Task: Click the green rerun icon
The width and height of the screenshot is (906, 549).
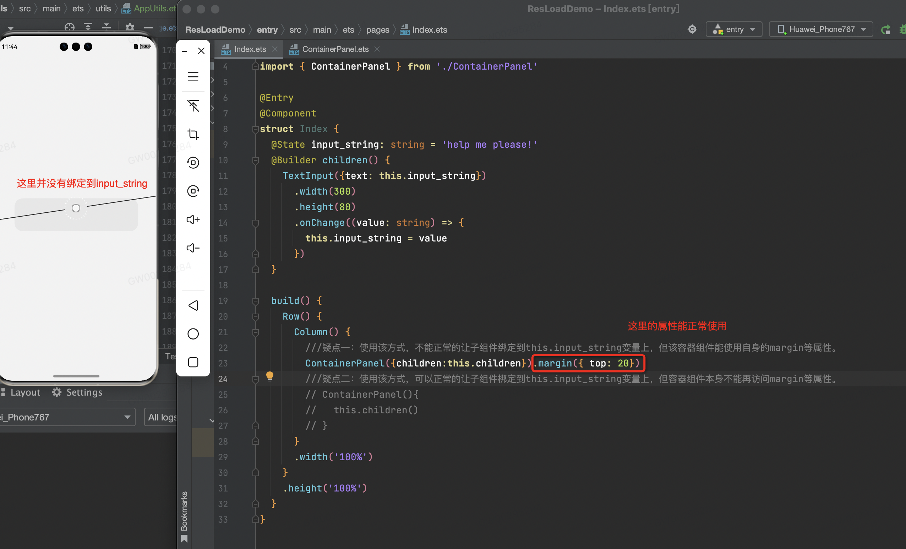Action: 885,29
